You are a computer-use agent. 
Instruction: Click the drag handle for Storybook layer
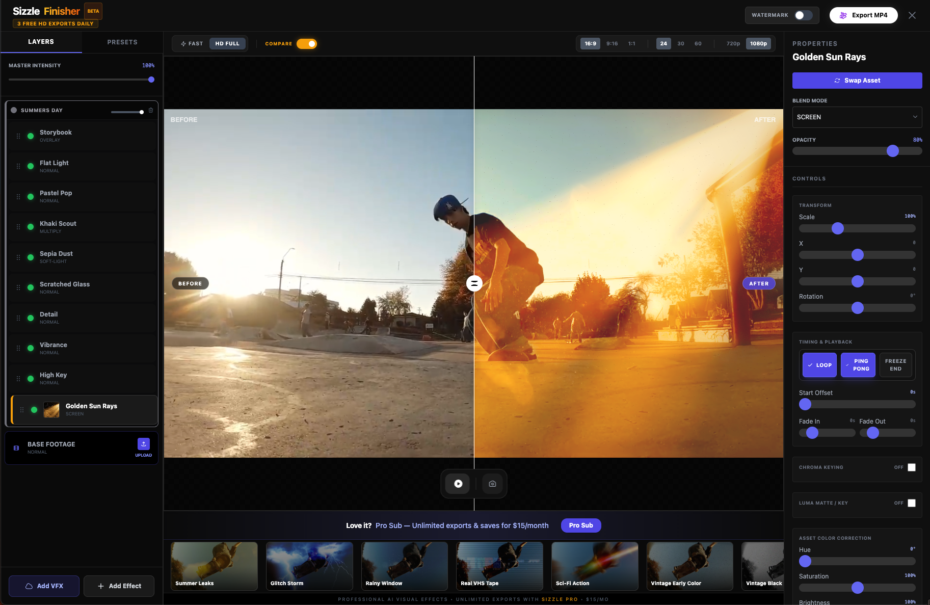tap(18, 136)
